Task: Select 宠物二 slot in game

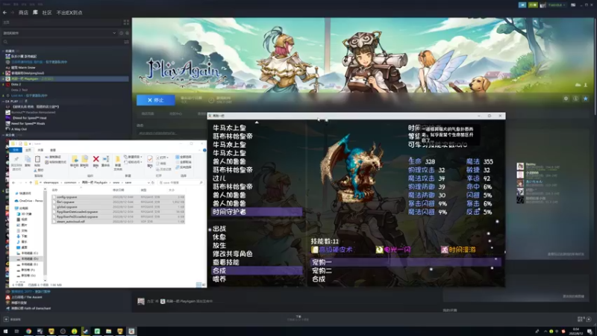Action: pos(322,270)
